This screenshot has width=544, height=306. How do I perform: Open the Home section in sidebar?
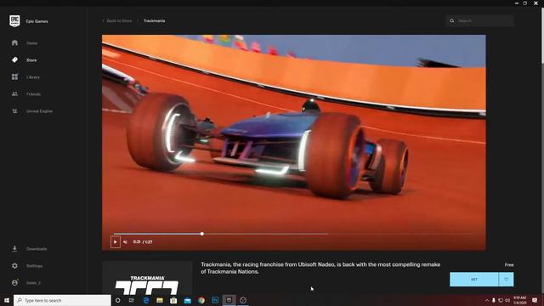pos(32,43)
